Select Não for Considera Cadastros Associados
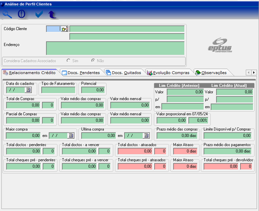Viewport: 259px width, 211px height. click(93, 61)
